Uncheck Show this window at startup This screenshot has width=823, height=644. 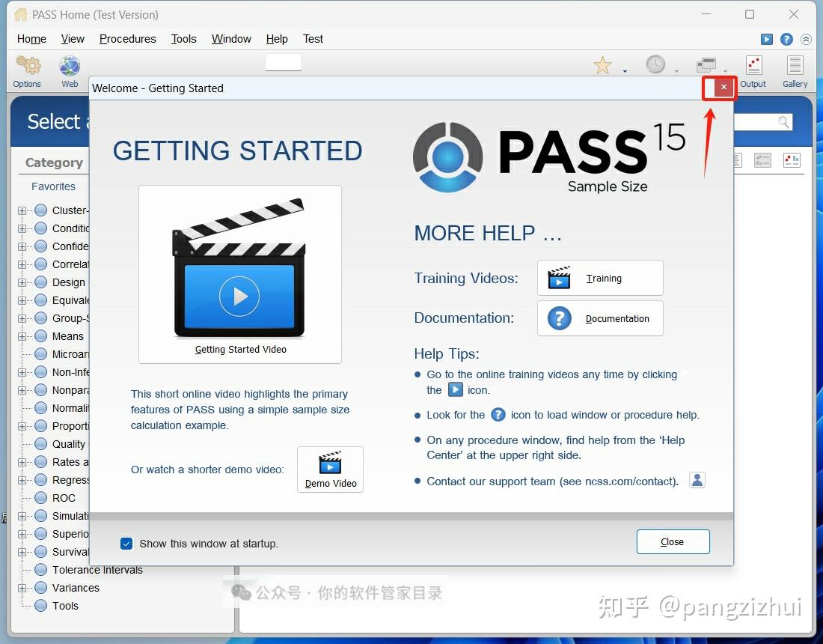click(126, 544)
